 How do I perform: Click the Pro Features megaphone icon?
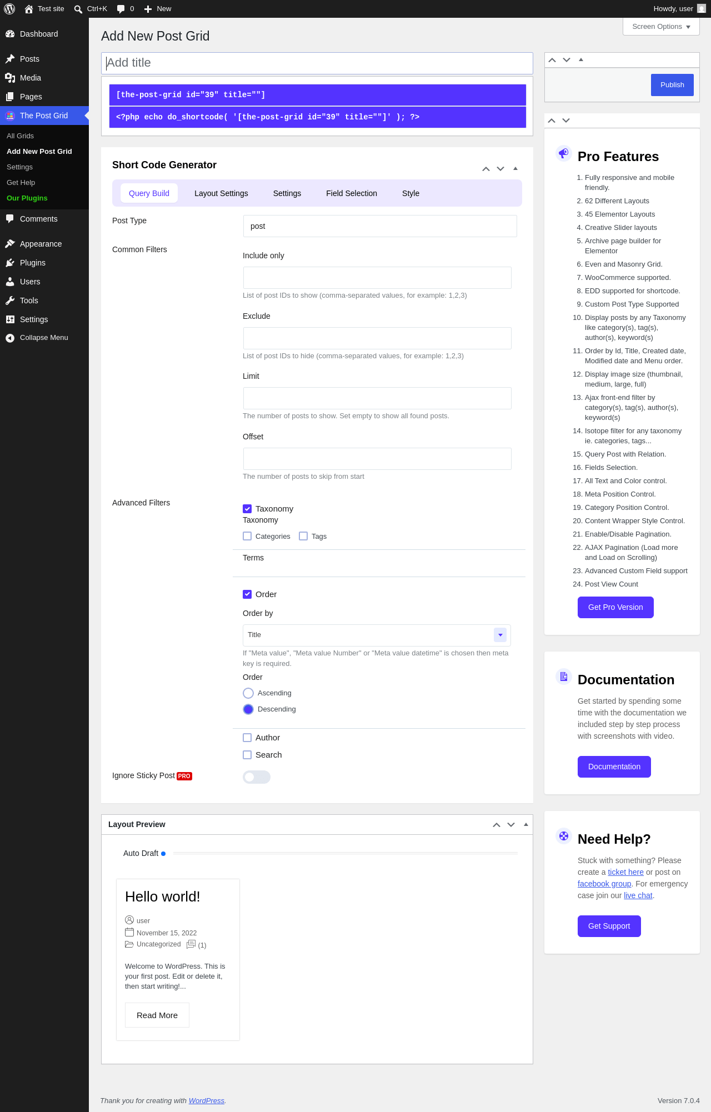[x=564, y=153]
